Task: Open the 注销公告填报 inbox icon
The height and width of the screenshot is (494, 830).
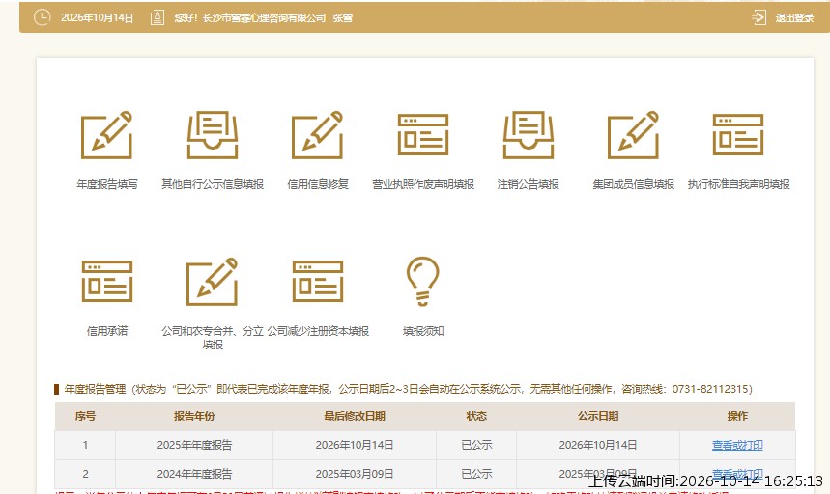Action: click(529, 135)
